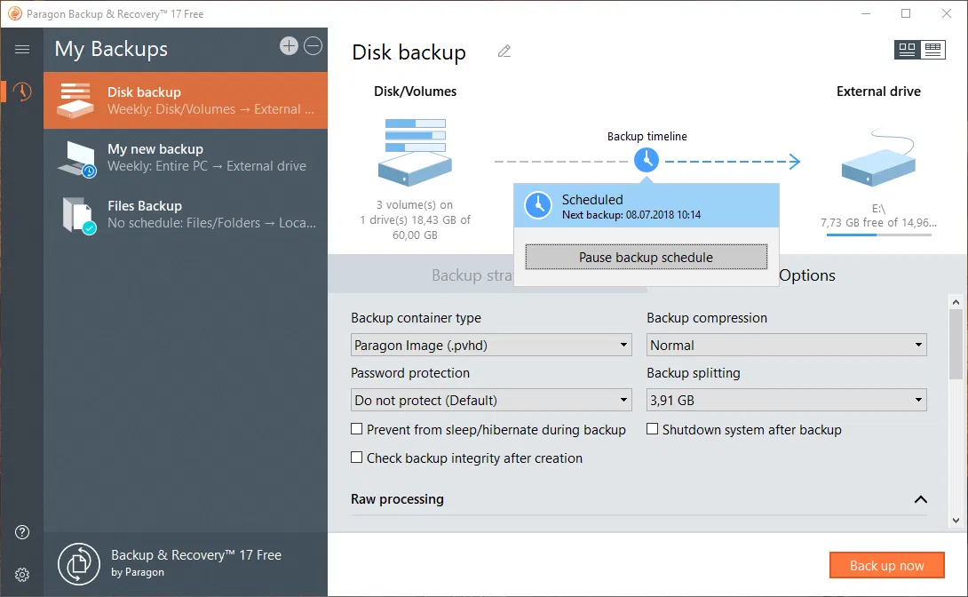This screenshot has height=597, width=968.
Task: Click the Disk/Volumes source icon
Action: (x=414, y=150)
